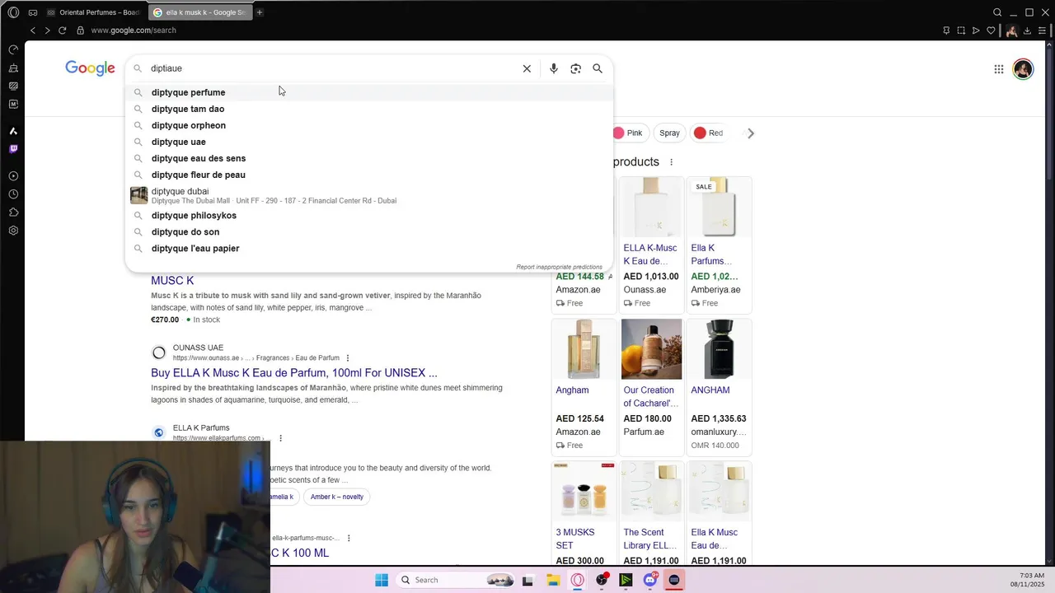The width and height of the screenshot is (1055, 593).
Task: Open GX Cleaner in the sidebar
Action: 13,68
